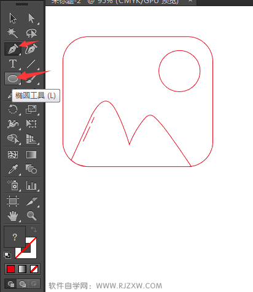This screenshot has height=292, width=253.
Task: Enable Draw Inside mode
Action: [x=34, y=284]
